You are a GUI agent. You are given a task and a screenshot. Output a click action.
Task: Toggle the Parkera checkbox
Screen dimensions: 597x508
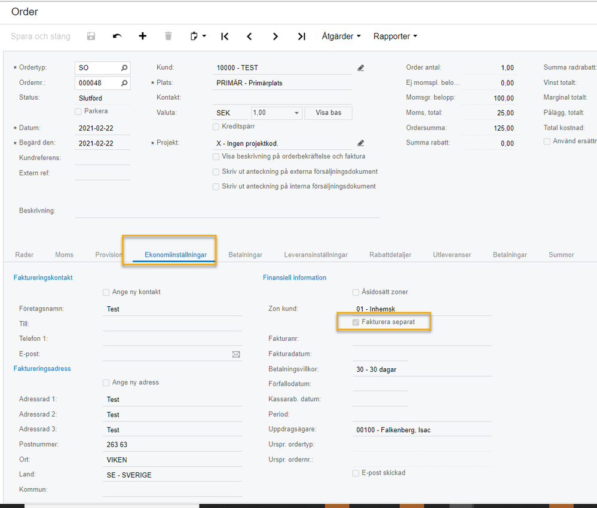pos(78,112)
